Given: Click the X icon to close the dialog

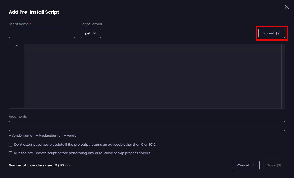Looking at the screenshot, I should point(287,7).
